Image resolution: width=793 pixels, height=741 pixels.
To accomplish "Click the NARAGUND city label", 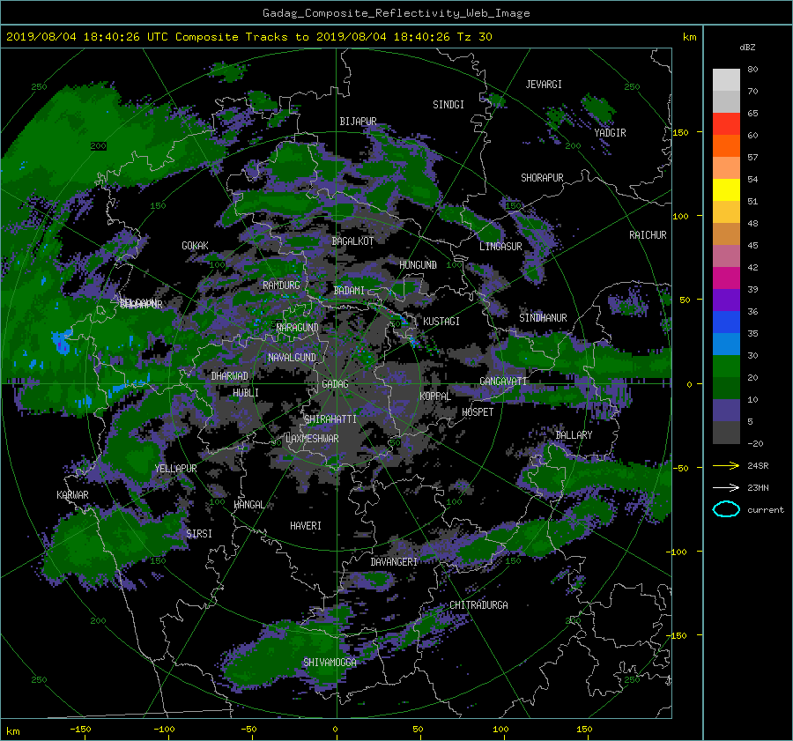I will tap(298, 328).
